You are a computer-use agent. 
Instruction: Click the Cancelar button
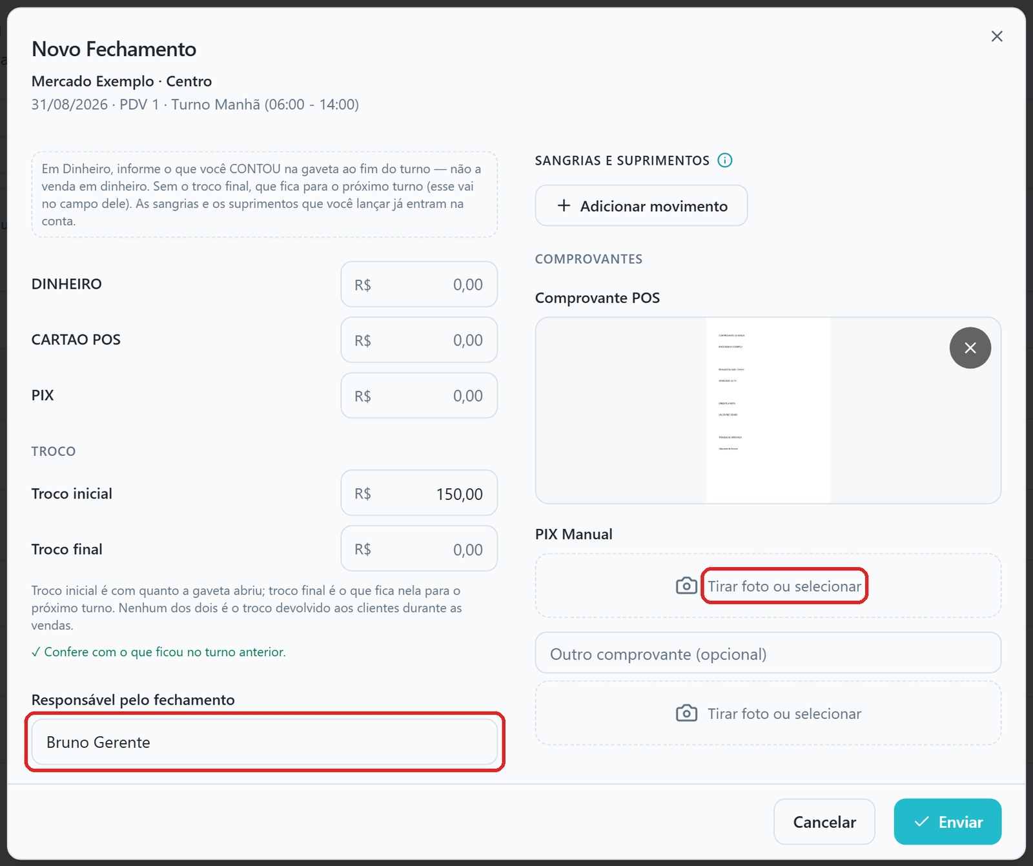(x=824, y=821)
